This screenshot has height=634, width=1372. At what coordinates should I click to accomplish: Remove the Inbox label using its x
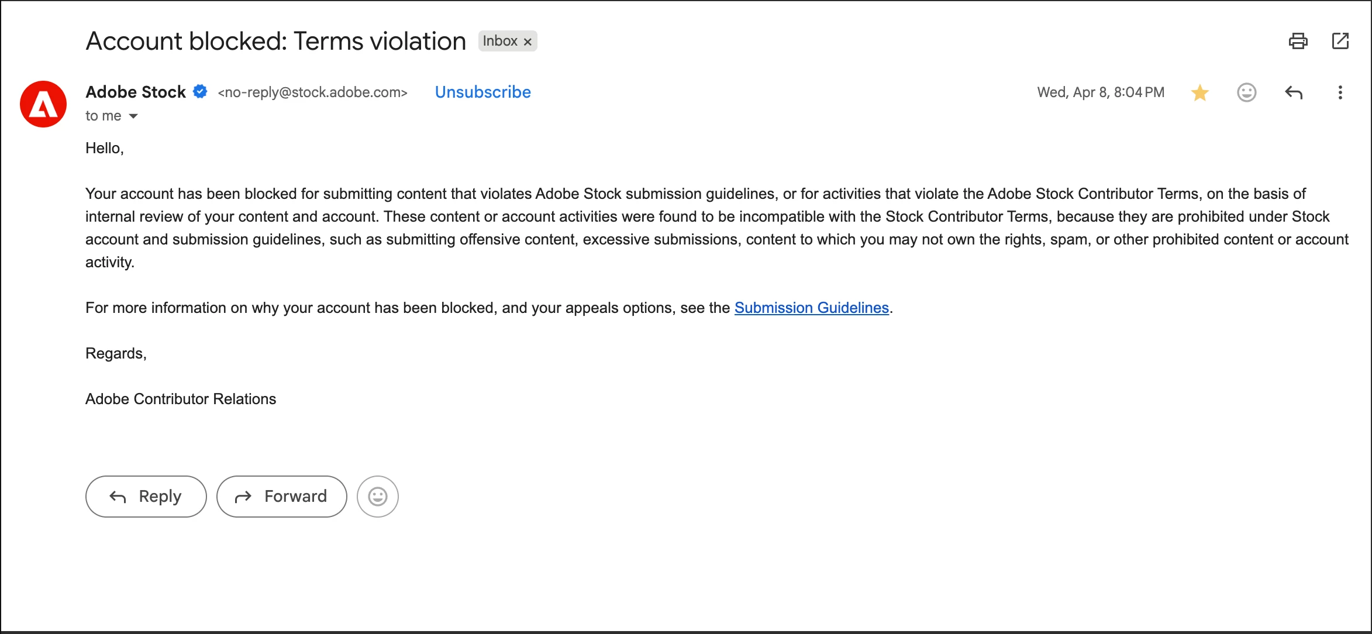click(x=528, y=42)
